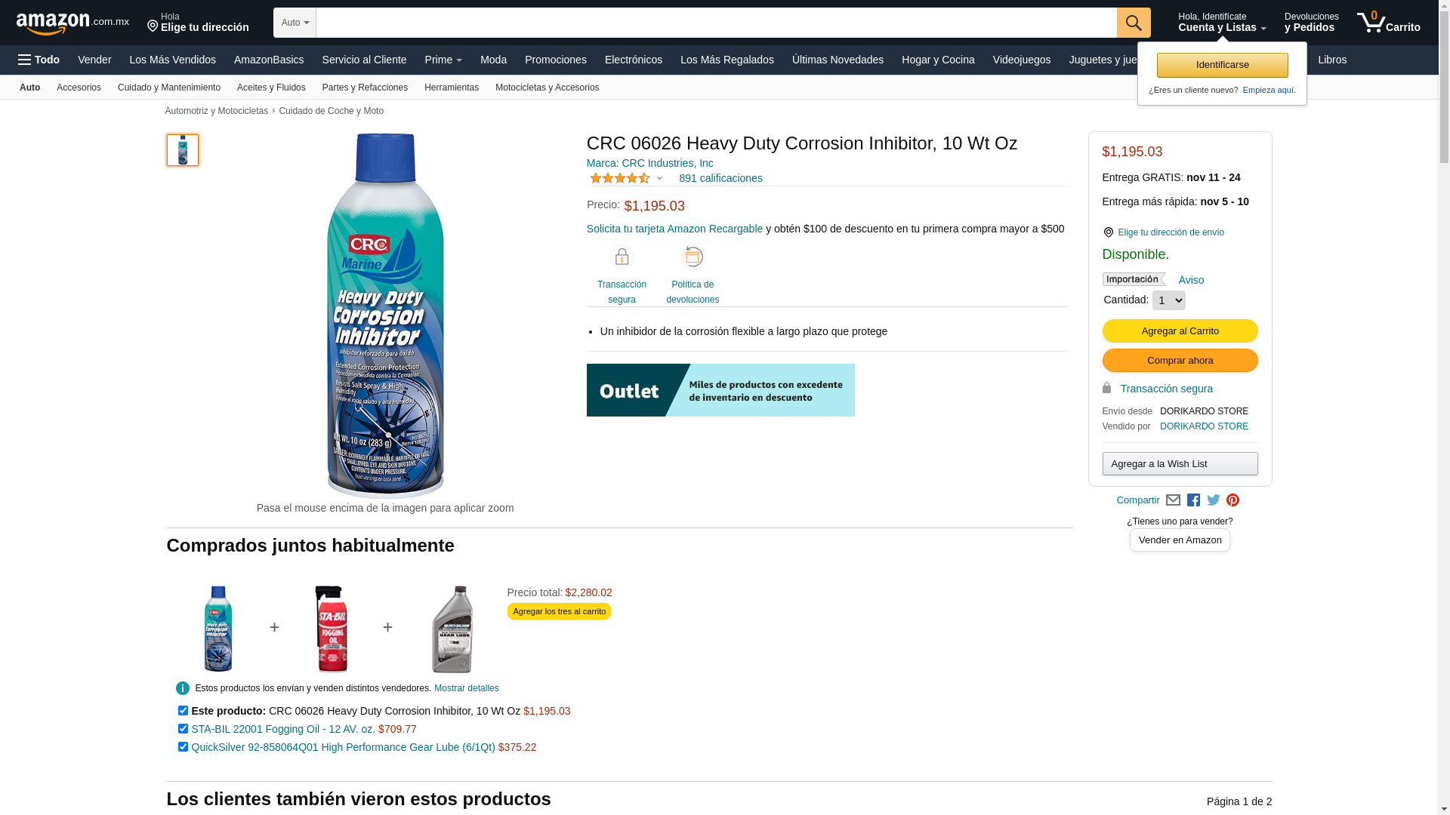Uncheck the QuickSilver Gear Lube checkbox

[x=183, y=747]
